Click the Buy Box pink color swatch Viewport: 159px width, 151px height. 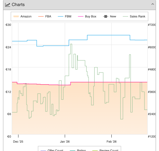coord(81,16)
